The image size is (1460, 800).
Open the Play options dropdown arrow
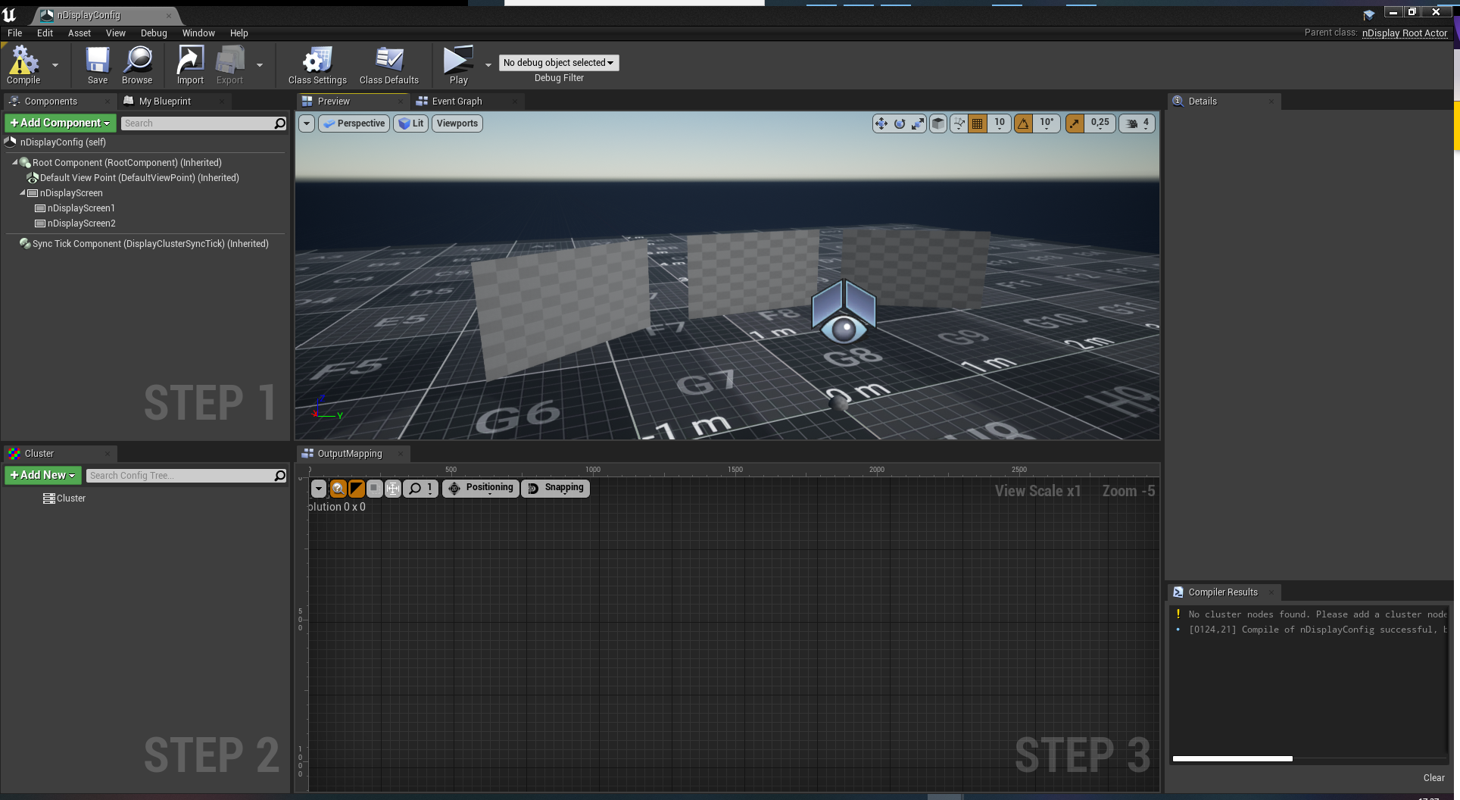488,65
